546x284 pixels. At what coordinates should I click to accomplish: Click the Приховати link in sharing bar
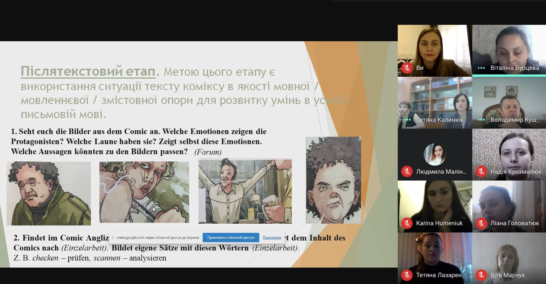(272, 237)
